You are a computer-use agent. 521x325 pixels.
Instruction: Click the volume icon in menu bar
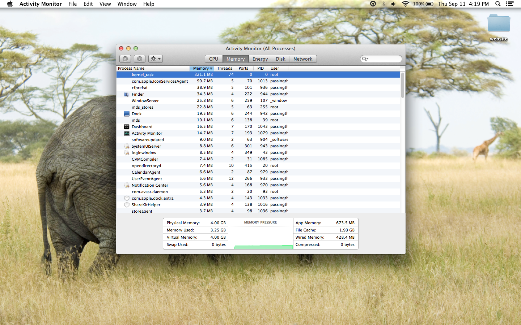(394, 4)
